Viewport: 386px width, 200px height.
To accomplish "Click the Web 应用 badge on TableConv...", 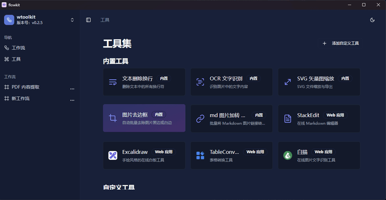I will [255, 152].
